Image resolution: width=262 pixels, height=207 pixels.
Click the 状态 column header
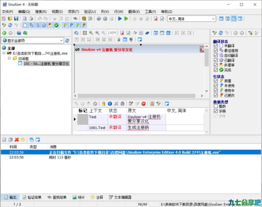pyautogui.click(x=117, y=110)
